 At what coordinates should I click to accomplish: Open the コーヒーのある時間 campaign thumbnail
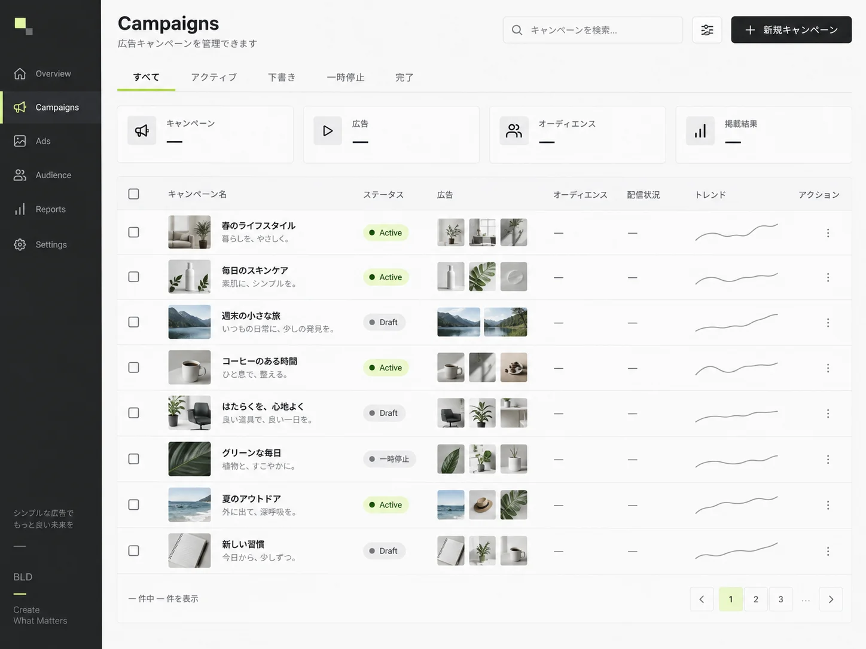point(190,367)
